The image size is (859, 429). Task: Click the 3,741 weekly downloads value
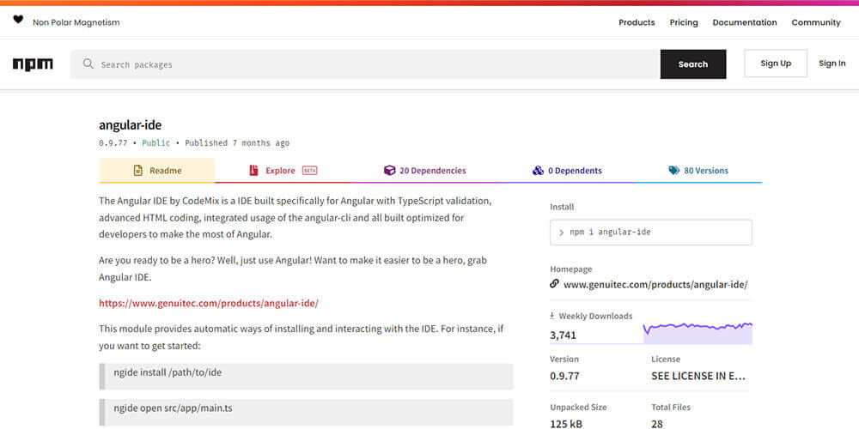564,335
